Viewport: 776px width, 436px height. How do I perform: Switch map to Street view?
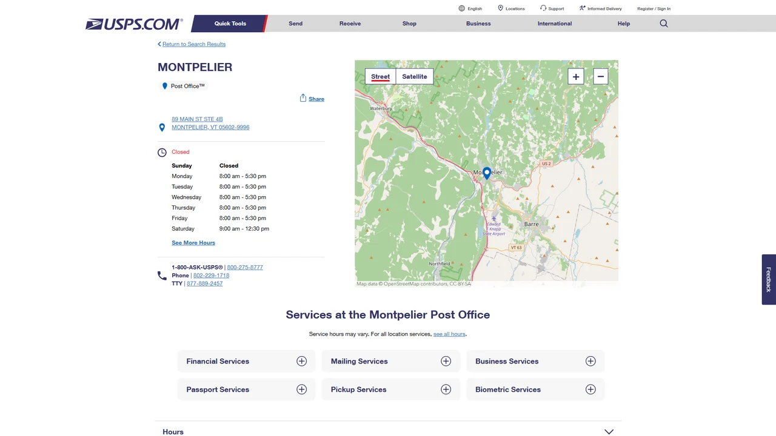click(x=380, y=76)
